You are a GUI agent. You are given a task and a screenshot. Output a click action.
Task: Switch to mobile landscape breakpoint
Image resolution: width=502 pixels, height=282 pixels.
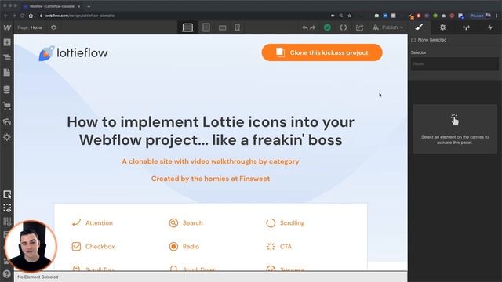click(223, 28)
